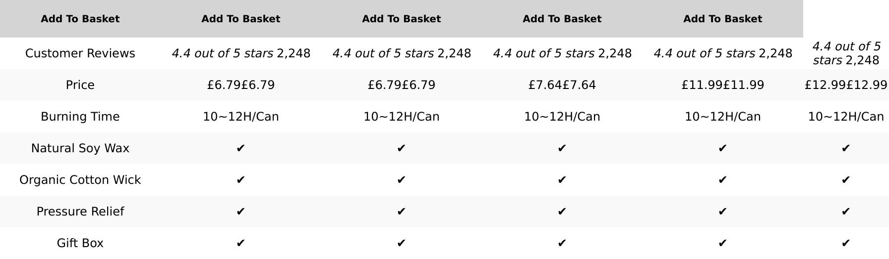889x259 pixels.
Task: Click Natural Soy Wax checkmark in £7.64 column
Action: tap(562, 148)
